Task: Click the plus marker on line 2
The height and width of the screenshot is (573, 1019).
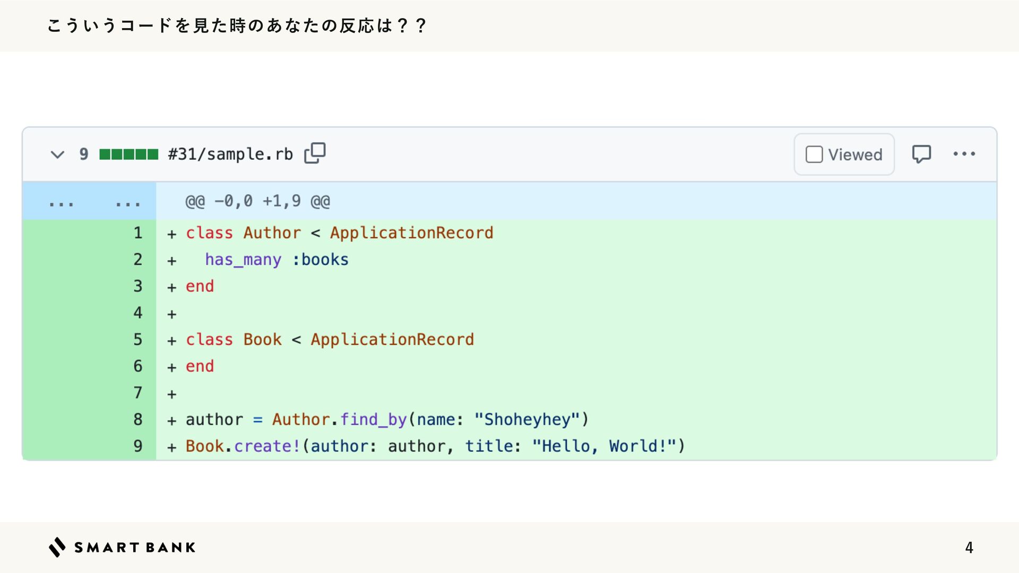Action: click(171, 261)
